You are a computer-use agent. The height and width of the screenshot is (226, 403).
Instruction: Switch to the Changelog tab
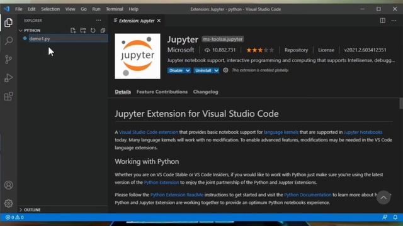pyautogui.click(x=206, y=92)
